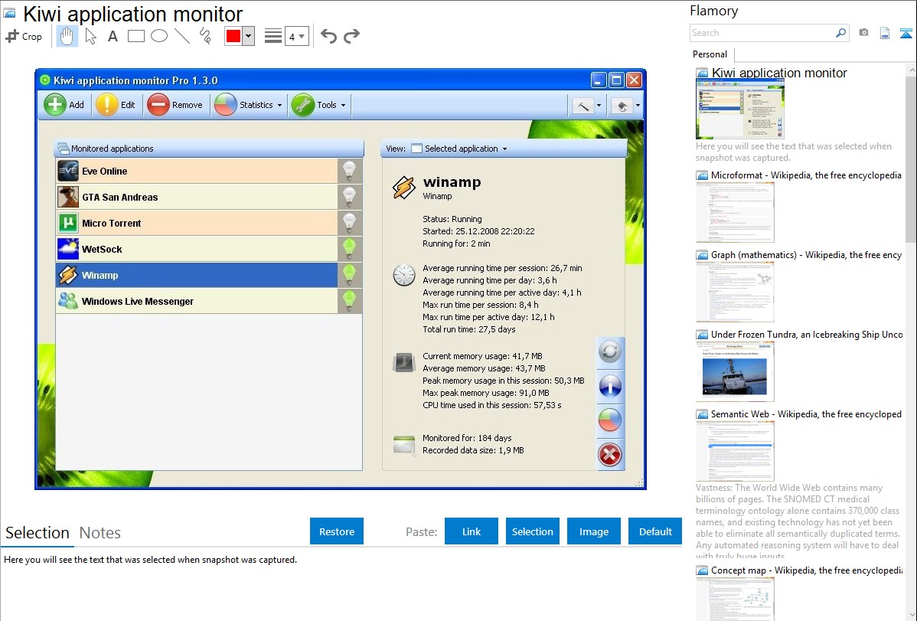Toggle Winamp green light bulb

350,275
